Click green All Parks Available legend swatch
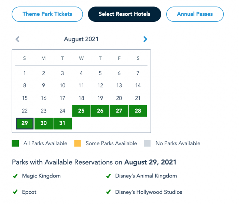The image size is (239, 204). click(x=15, y=143)
